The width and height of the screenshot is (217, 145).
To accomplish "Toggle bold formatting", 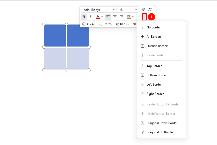I will click(x=84, y=17).
